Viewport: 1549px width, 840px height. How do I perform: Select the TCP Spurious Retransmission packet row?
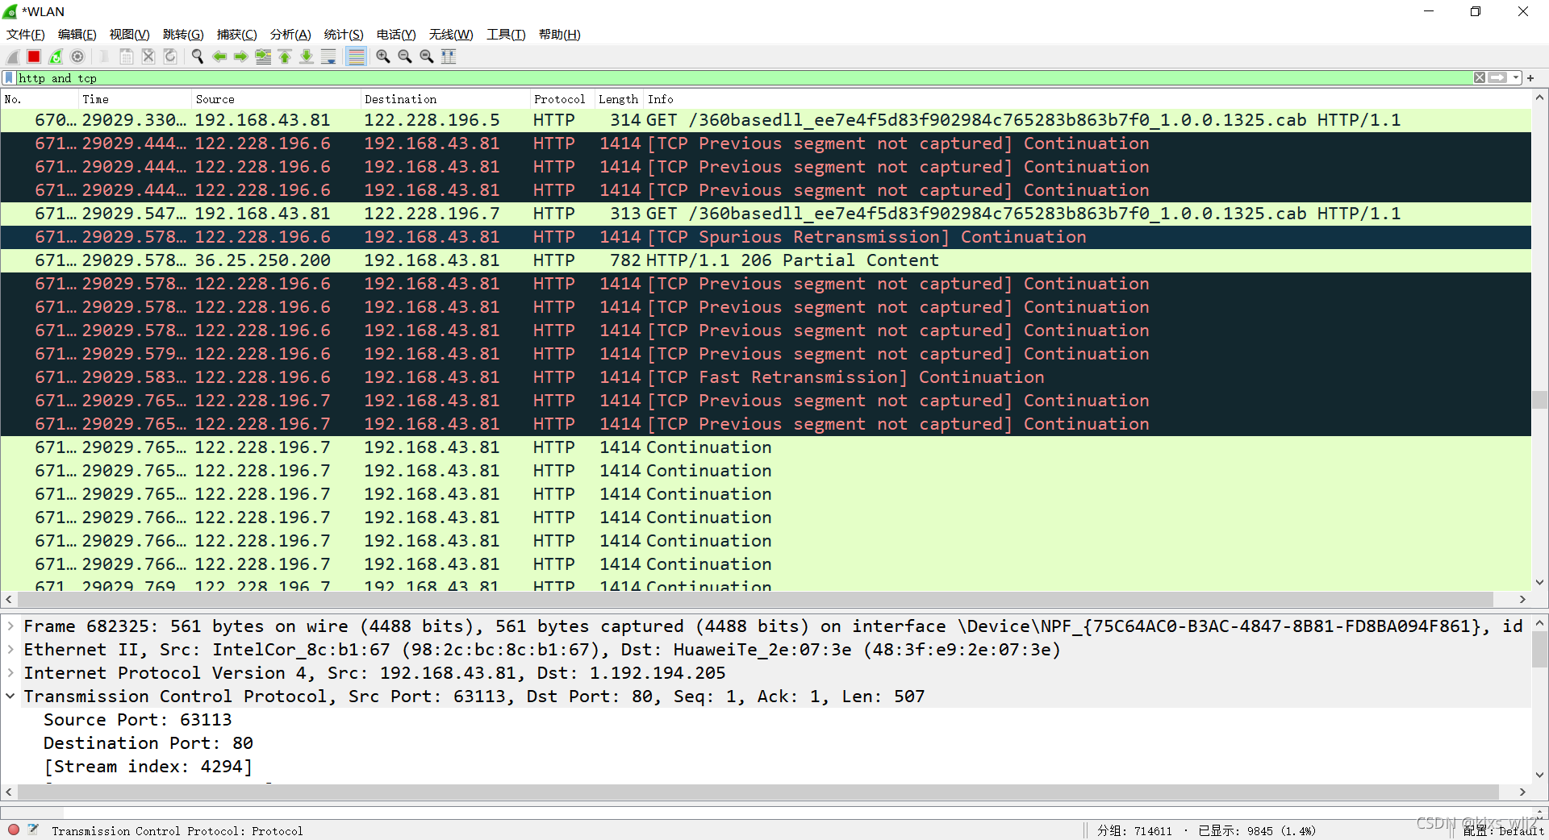click(766, 237)
